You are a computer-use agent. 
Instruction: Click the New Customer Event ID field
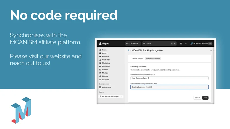[x=169, y=78]
